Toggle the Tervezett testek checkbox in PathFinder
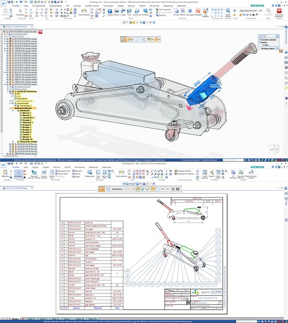The width and height of the screenshot is (288, 323). click(x=12, y=103)
